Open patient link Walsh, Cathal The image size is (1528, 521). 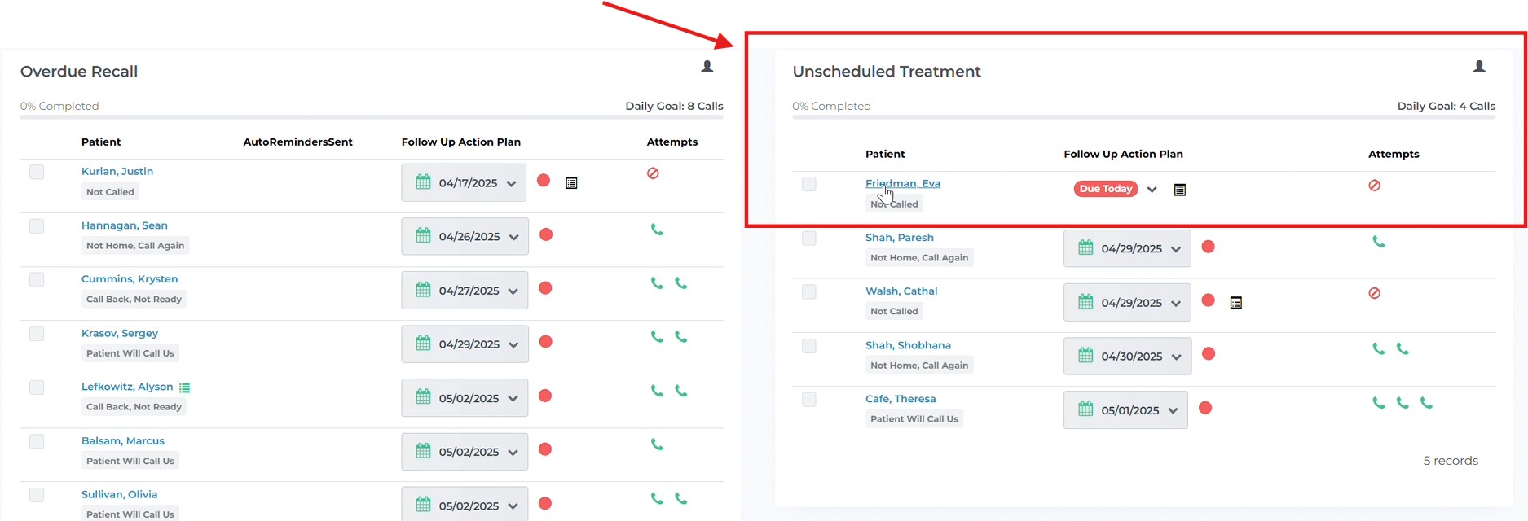click(901, 291)
